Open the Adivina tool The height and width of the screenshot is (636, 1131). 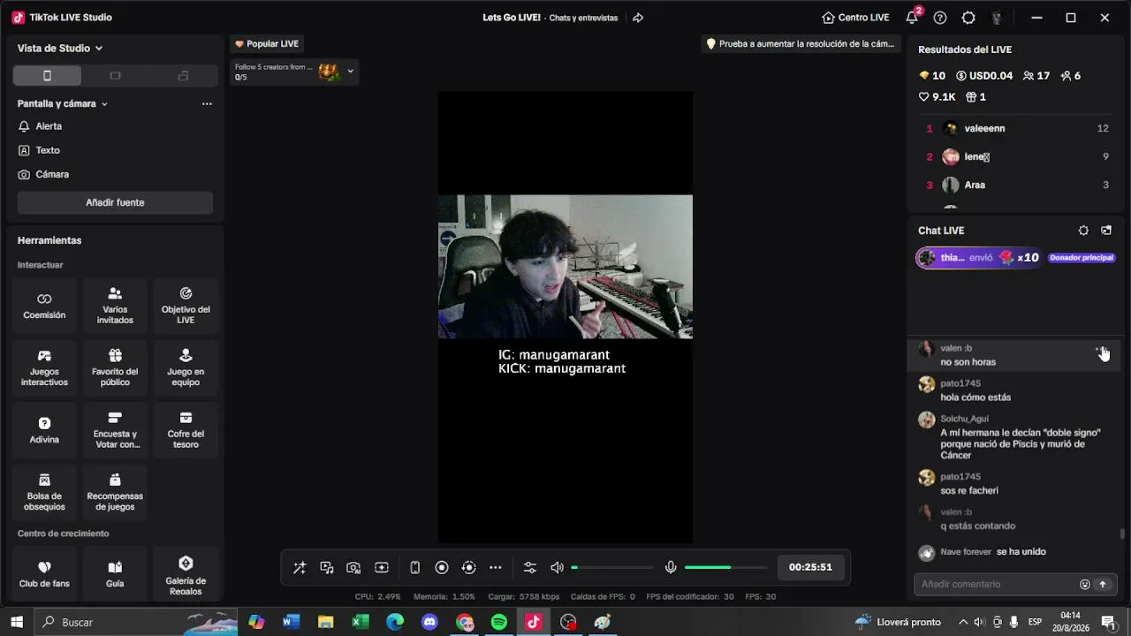point(44,430)
